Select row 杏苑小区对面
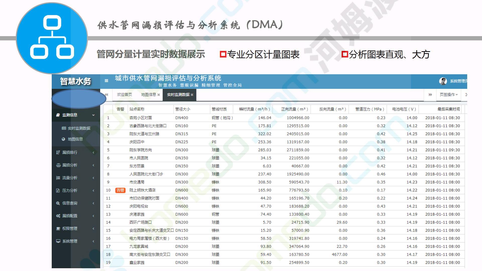 (284, 118)
